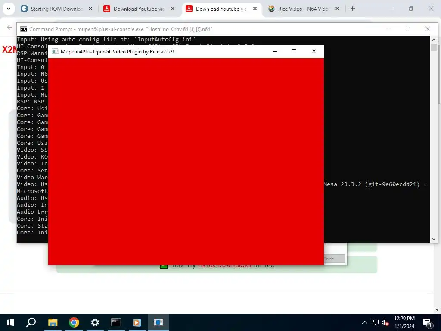Image resolution: width=441 pixels, height=331 pixels.
Task: Select the active Mupen64Plus taskbar icon
Action: tap(158, 322)
